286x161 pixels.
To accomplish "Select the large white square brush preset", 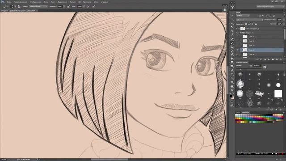I will (278, 93).
